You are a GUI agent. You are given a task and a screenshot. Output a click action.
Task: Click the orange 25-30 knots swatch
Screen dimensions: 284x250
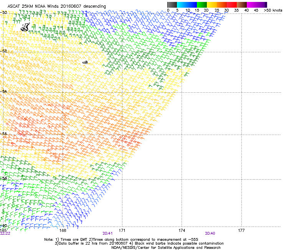[222, 5]
